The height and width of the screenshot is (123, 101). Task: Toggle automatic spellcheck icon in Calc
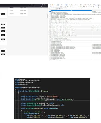(66, 5)
